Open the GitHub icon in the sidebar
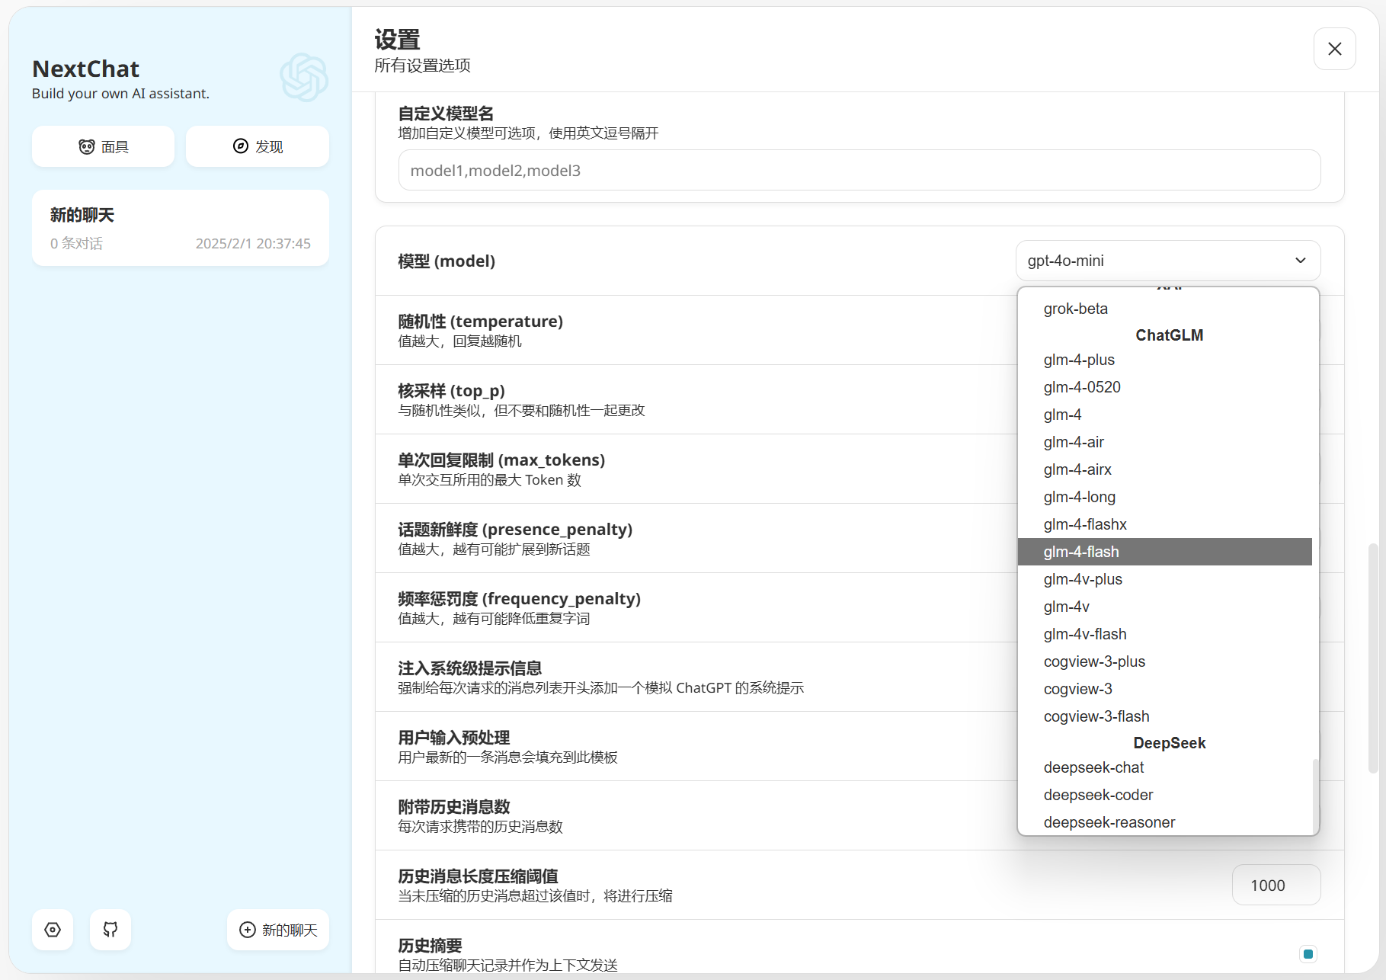This screenshot has width=1386, height=980. [110, 930]
